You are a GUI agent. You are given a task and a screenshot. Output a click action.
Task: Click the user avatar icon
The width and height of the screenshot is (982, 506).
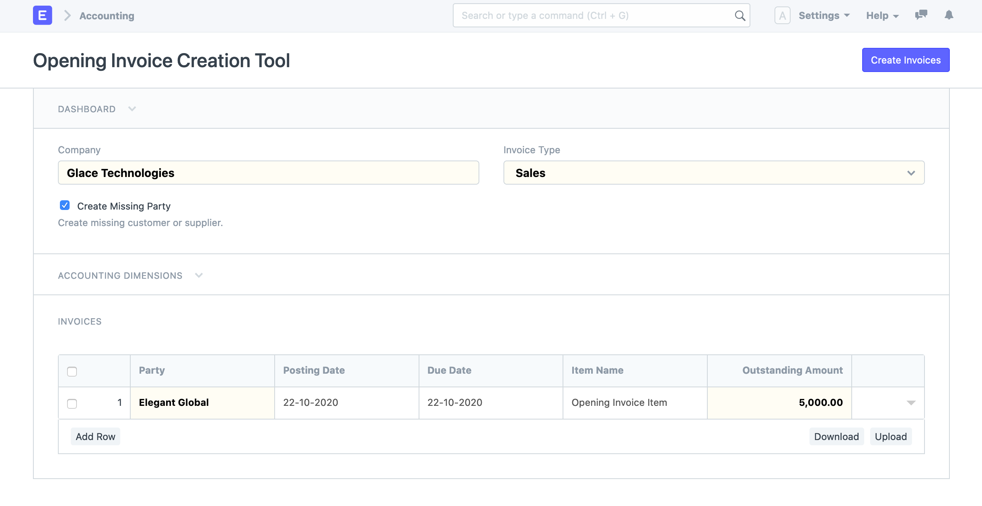(783, 15)
